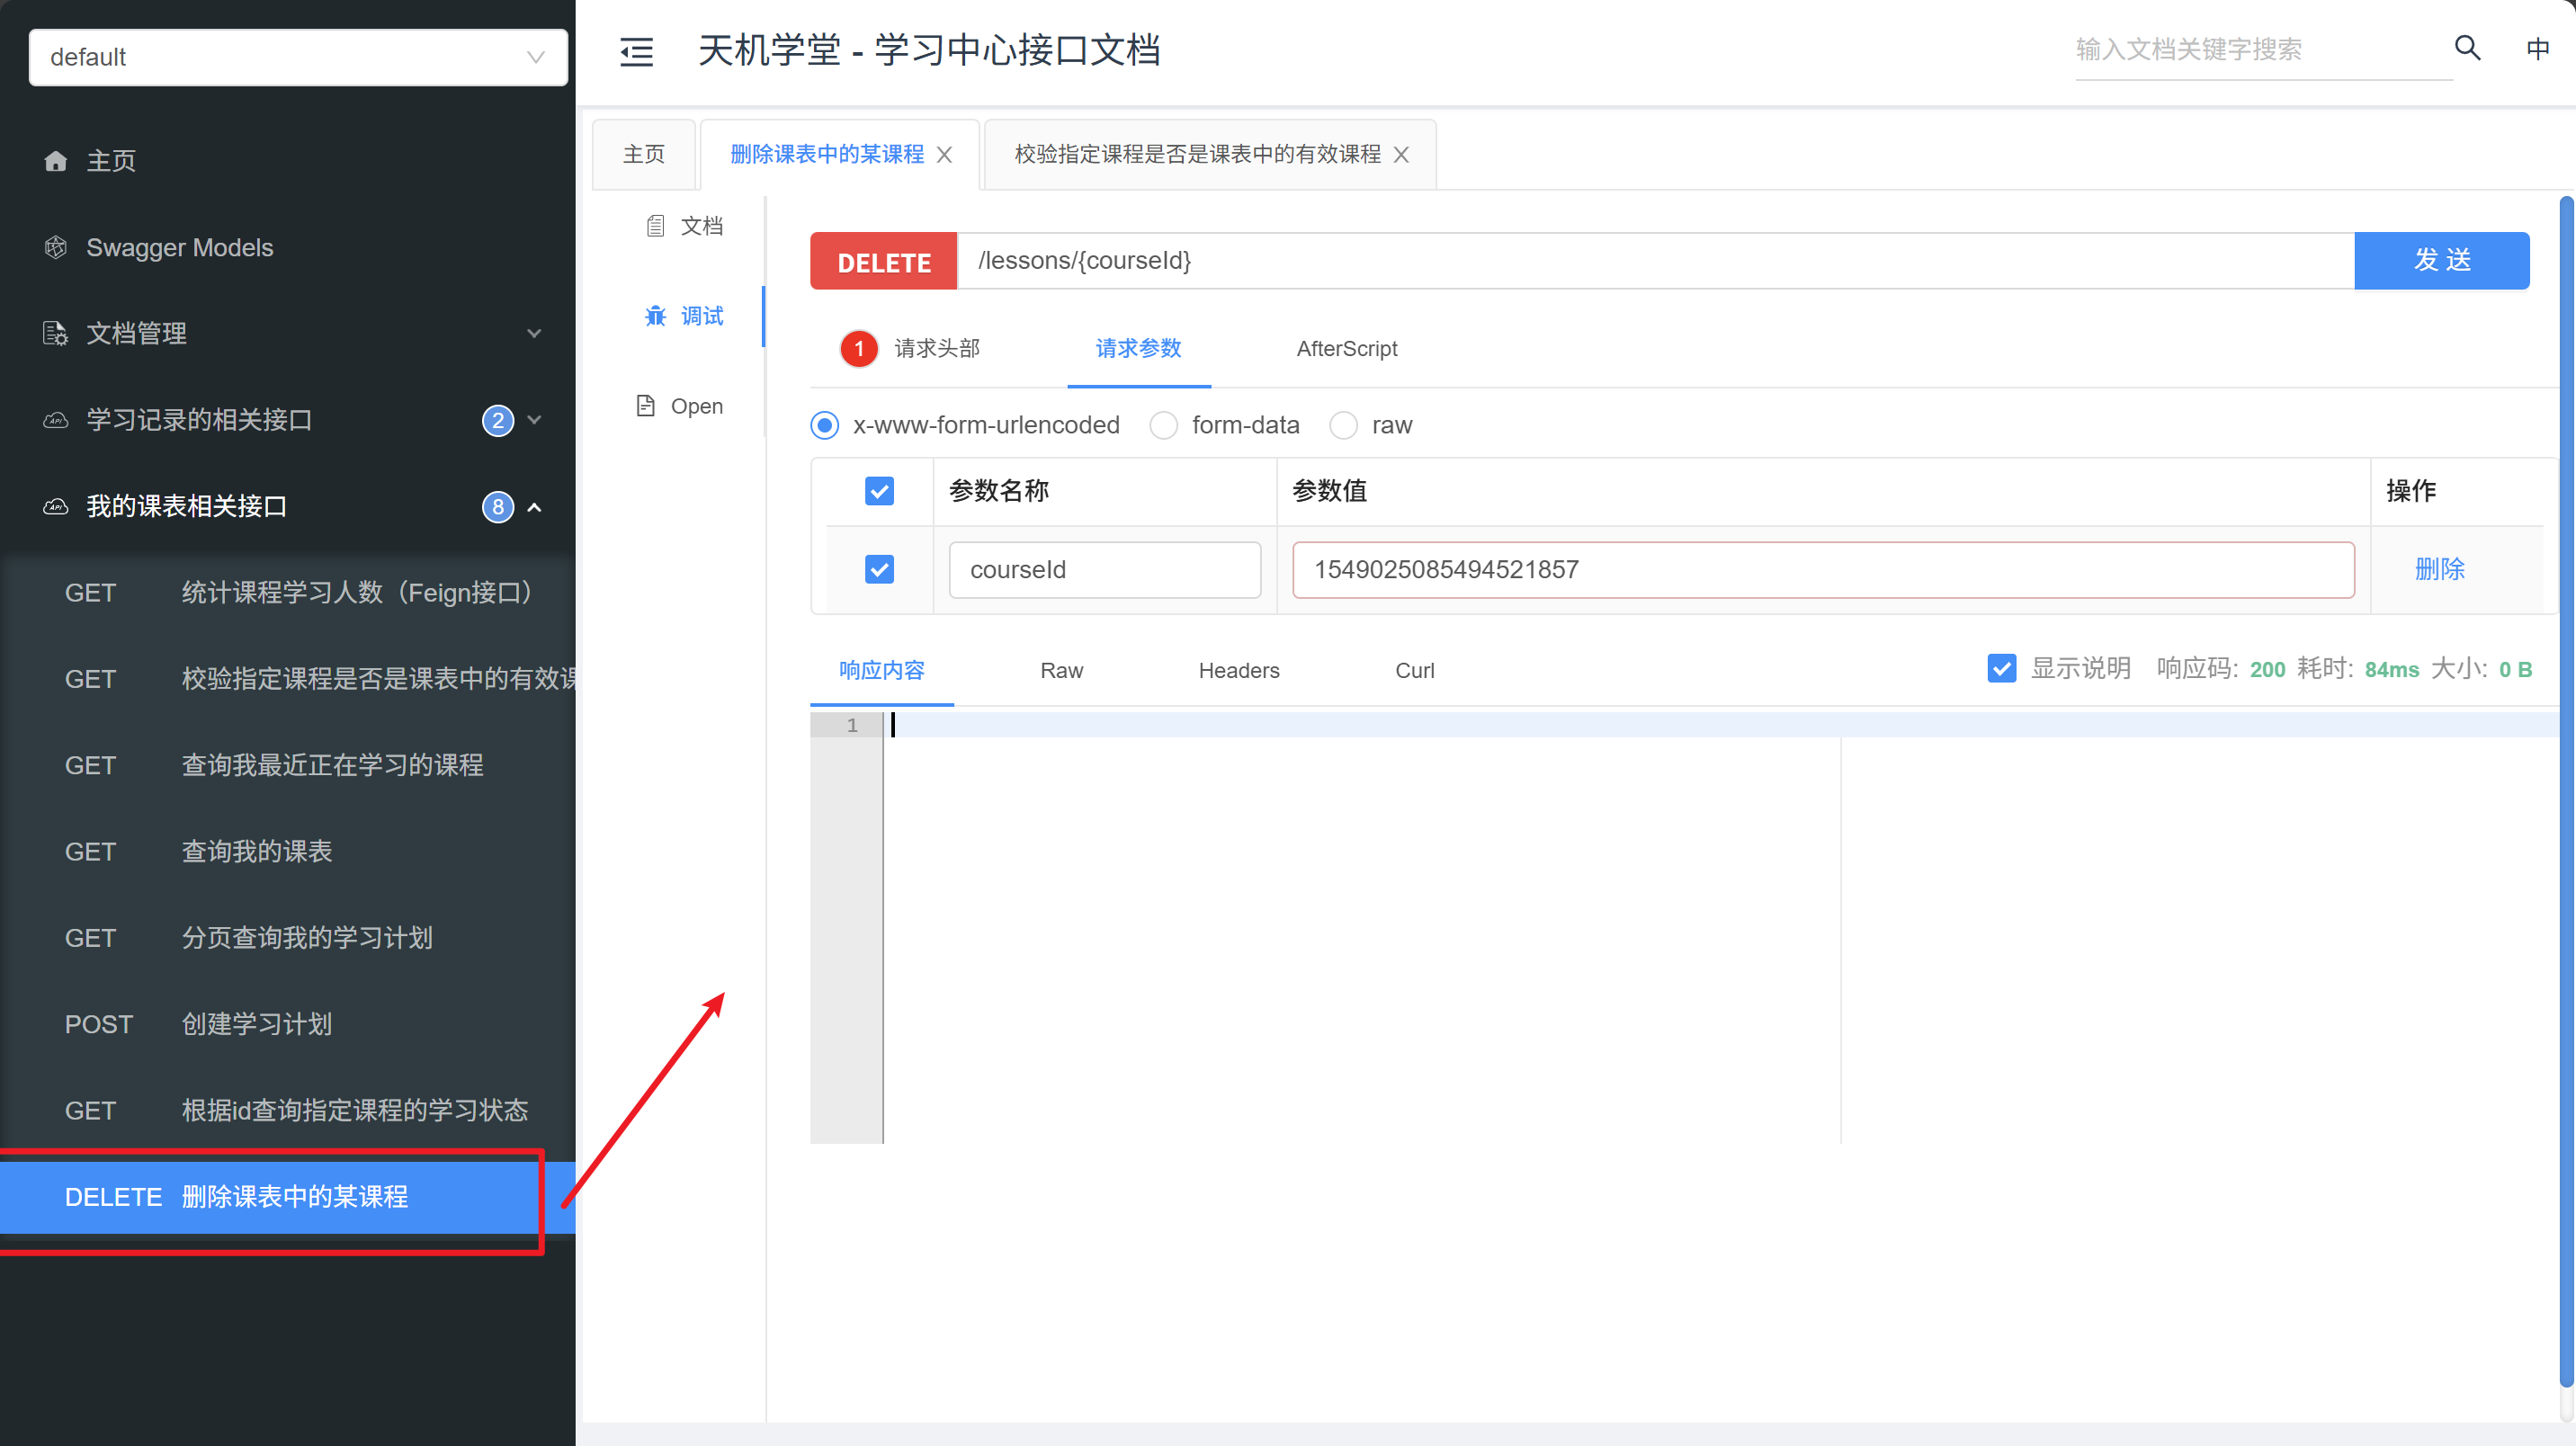Click the 文档管理 document icon
This screenshot has width=2576, height=1446.
[56, 333]
